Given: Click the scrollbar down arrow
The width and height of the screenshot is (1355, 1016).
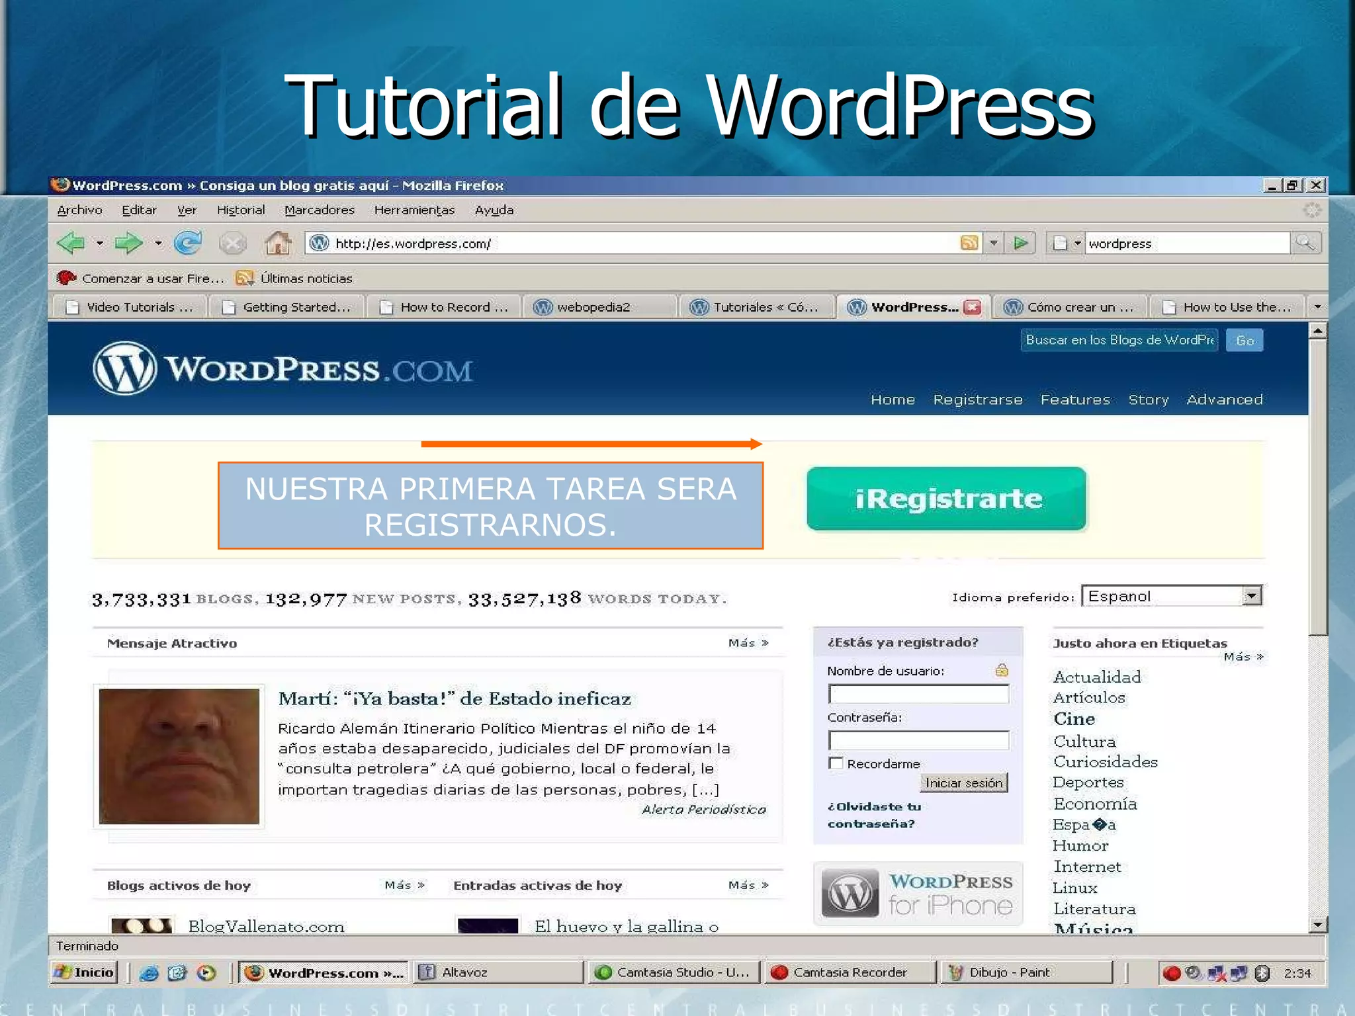Looking at the screenshot, I should [x=1318, y=925].
